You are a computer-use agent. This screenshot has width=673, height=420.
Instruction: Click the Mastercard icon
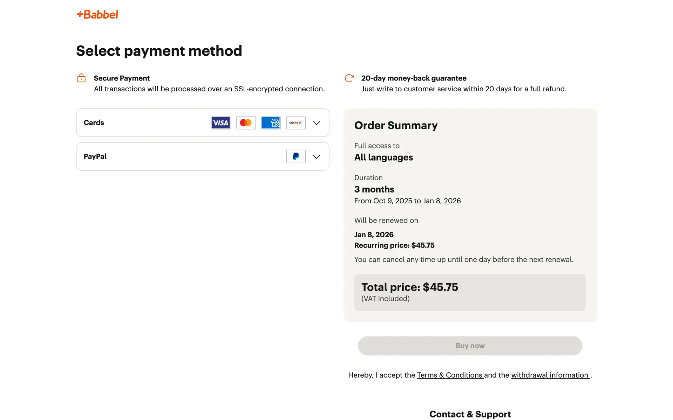[246, 123]
